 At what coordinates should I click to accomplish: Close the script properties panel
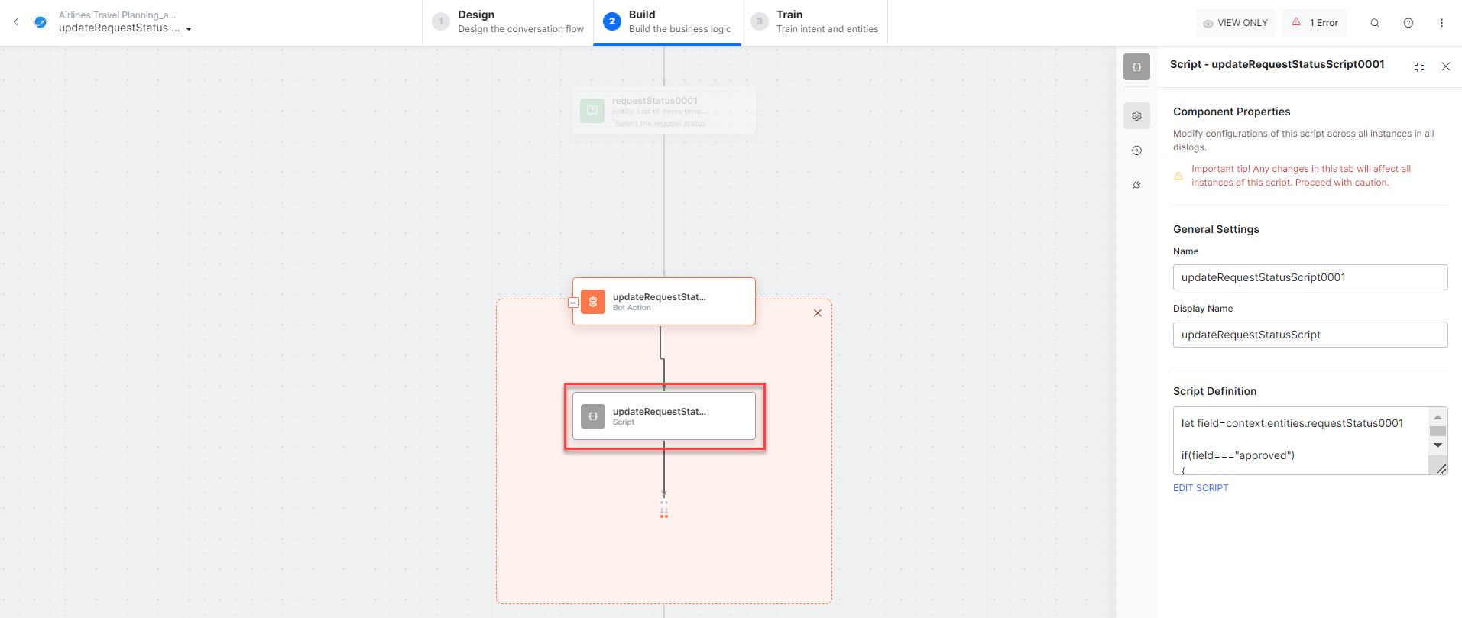click(1445, 67)
